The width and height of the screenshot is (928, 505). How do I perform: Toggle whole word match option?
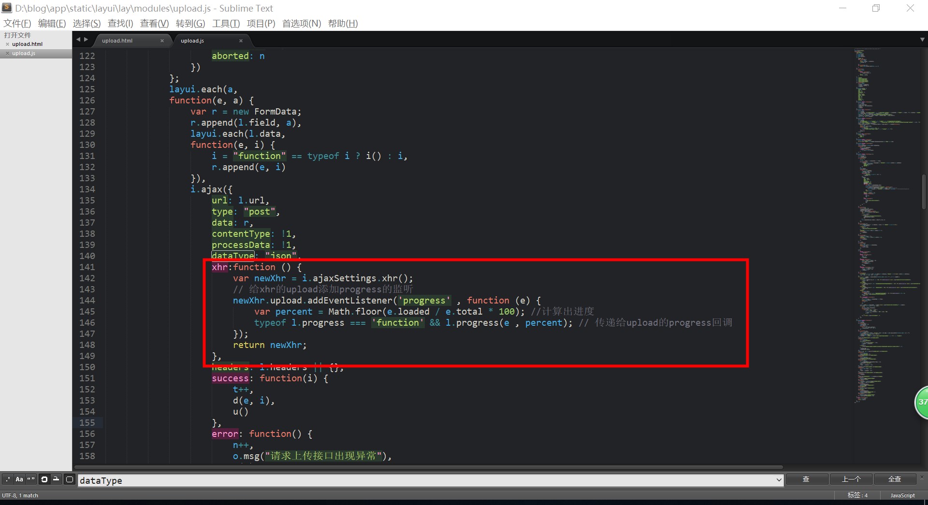click(x=31, y=479)
